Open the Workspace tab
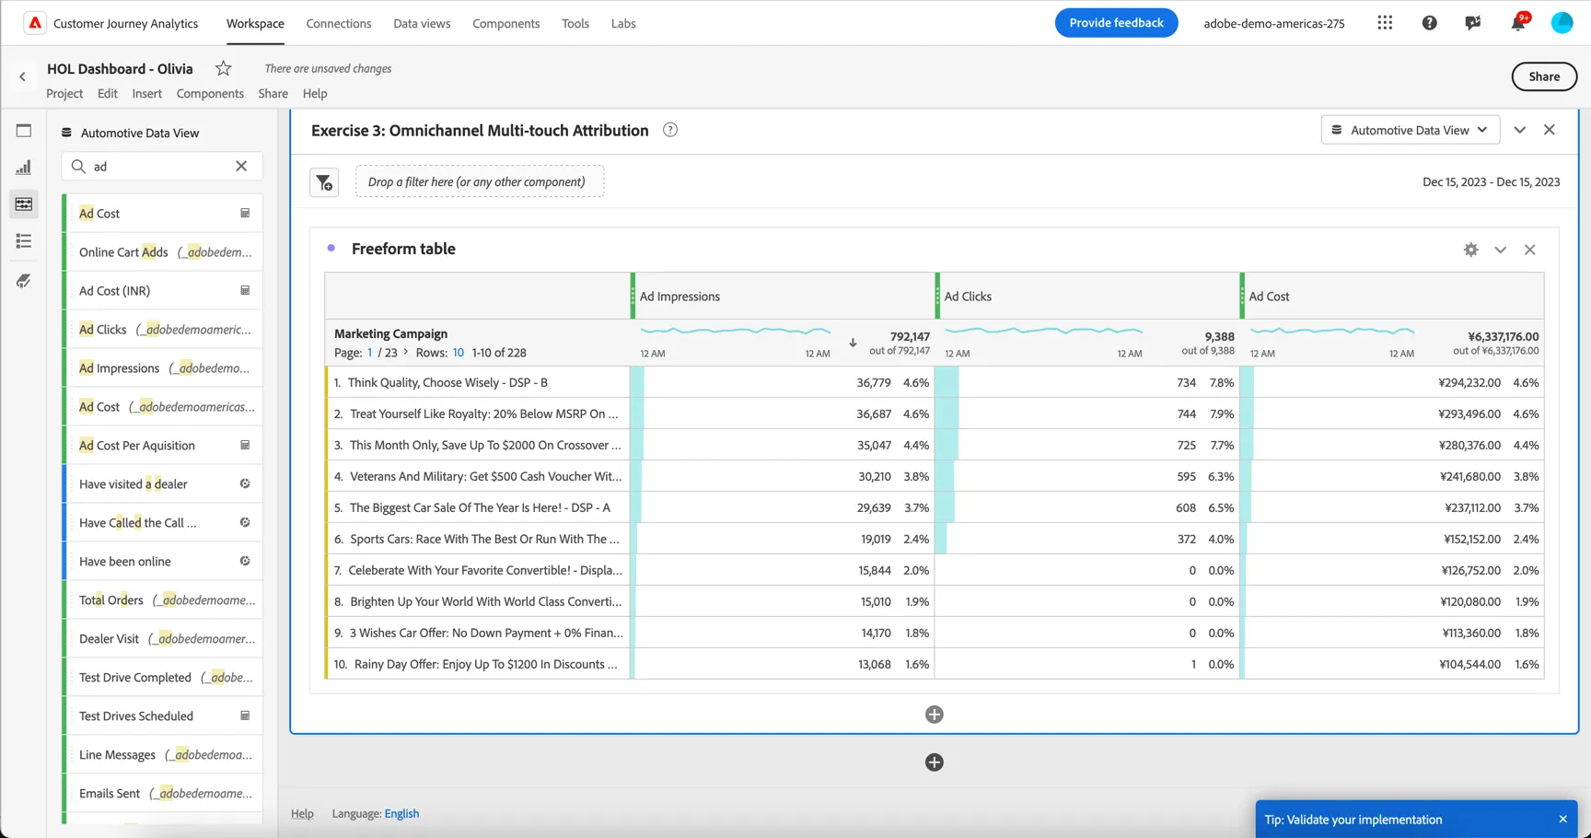The height and width of the screenshot is (838, 1591). click(255, 23)
